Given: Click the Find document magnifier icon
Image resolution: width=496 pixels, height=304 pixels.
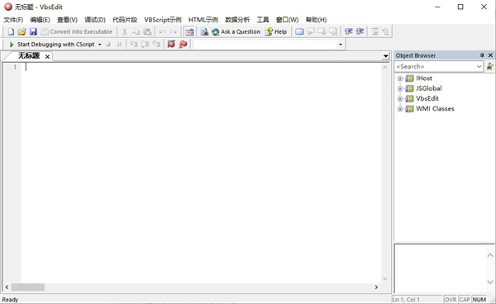Looking at the screenshot, I should pos(204,31).
